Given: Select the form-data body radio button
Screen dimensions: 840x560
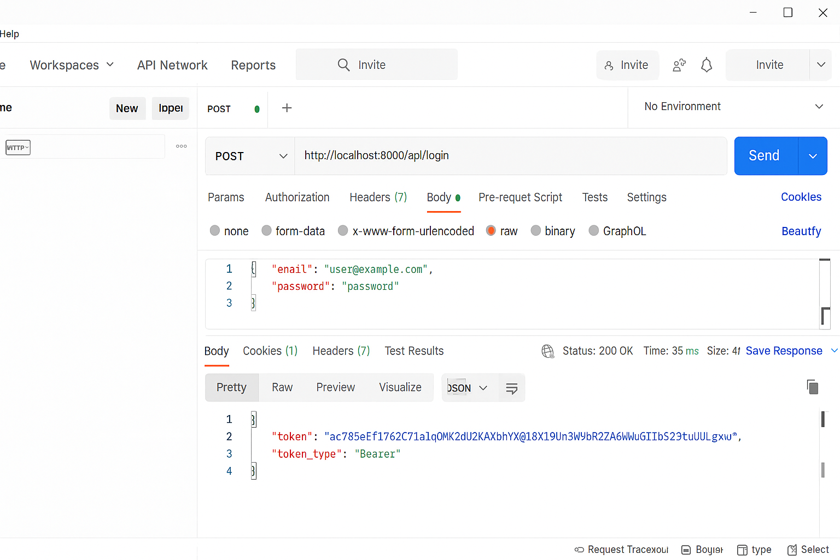Looking at the screenshot, I should coord(266,231).
